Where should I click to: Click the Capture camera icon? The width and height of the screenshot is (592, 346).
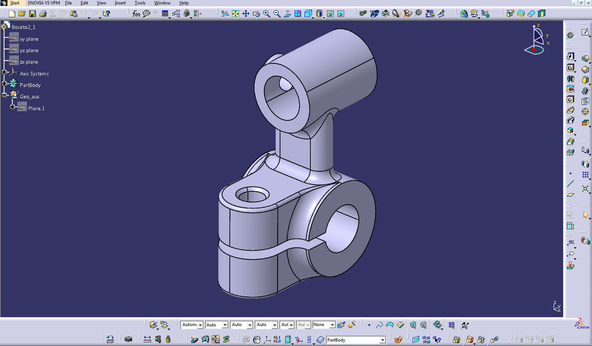pyautogui.click(x=128, y=340)
